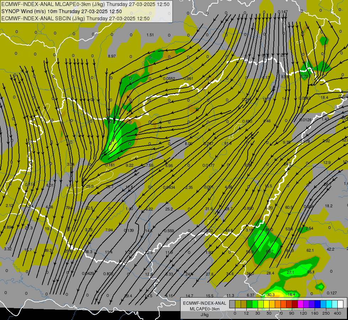Viewport: 348px width, 320px height.
Task: Click the header line 'ECMWF-INDEX-ANAL MLCAPE0-3km (J/kg)'
Action: (85, 4)
